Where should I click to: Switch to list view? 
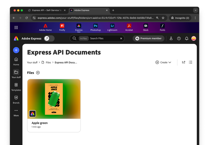click(x=191, y=62)
